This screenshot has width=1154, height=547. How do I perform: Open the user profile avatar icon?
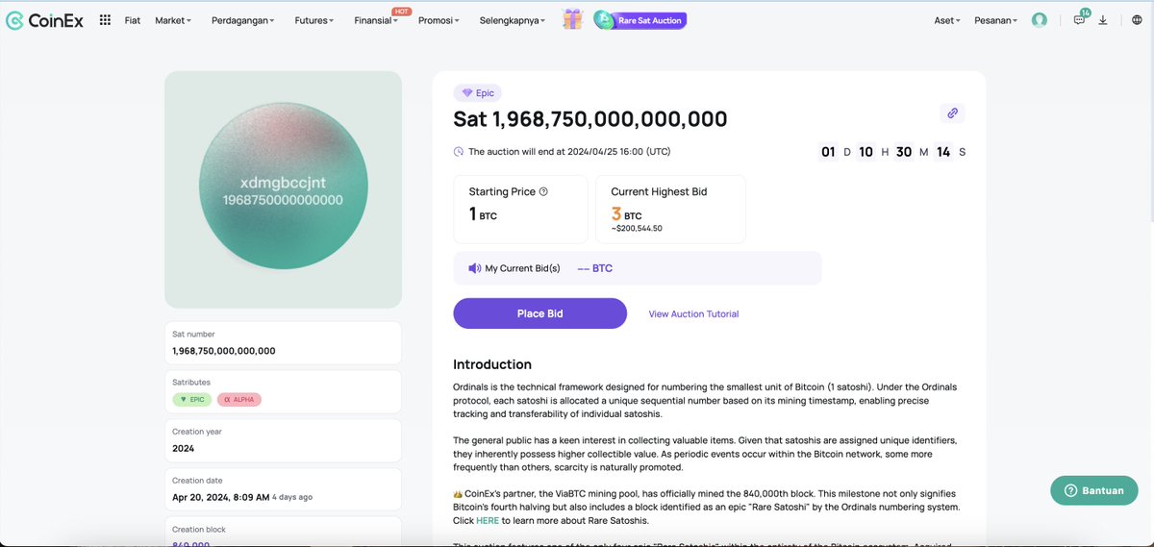[1039, 20]
